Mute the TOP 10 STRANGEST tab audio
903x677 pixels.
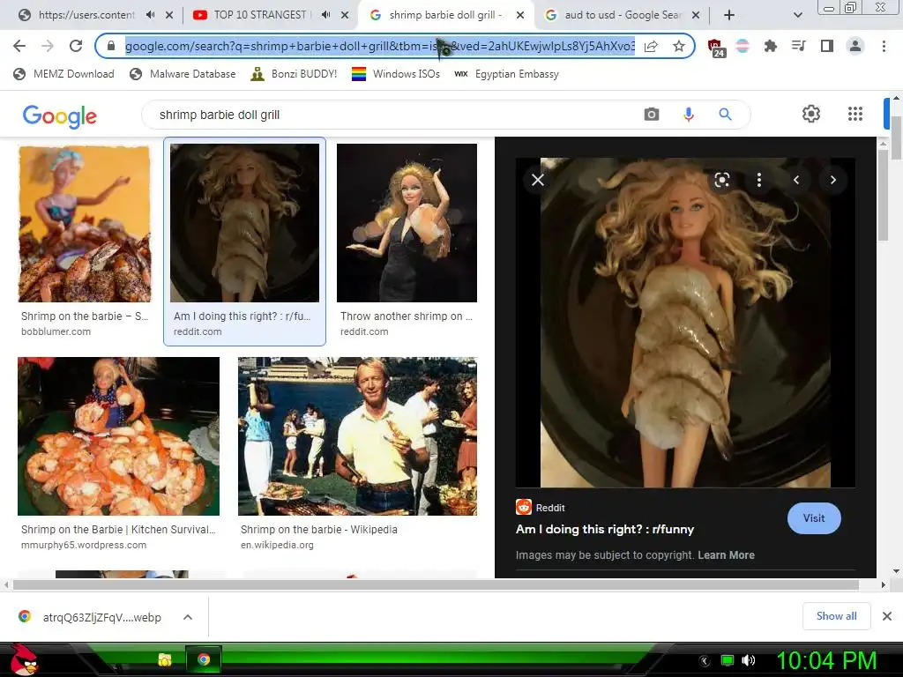pyautogui.click(x=325, y=15)
